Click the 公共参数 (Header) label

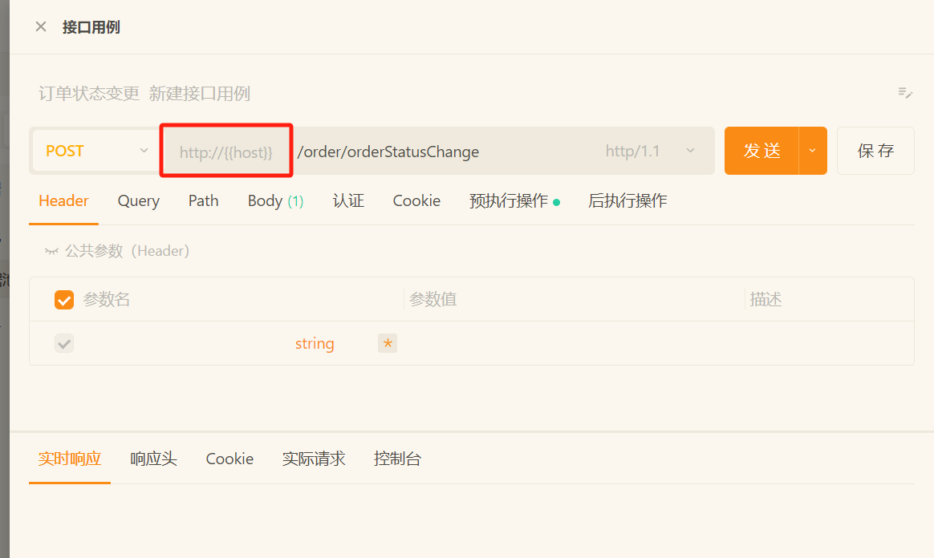127,251
